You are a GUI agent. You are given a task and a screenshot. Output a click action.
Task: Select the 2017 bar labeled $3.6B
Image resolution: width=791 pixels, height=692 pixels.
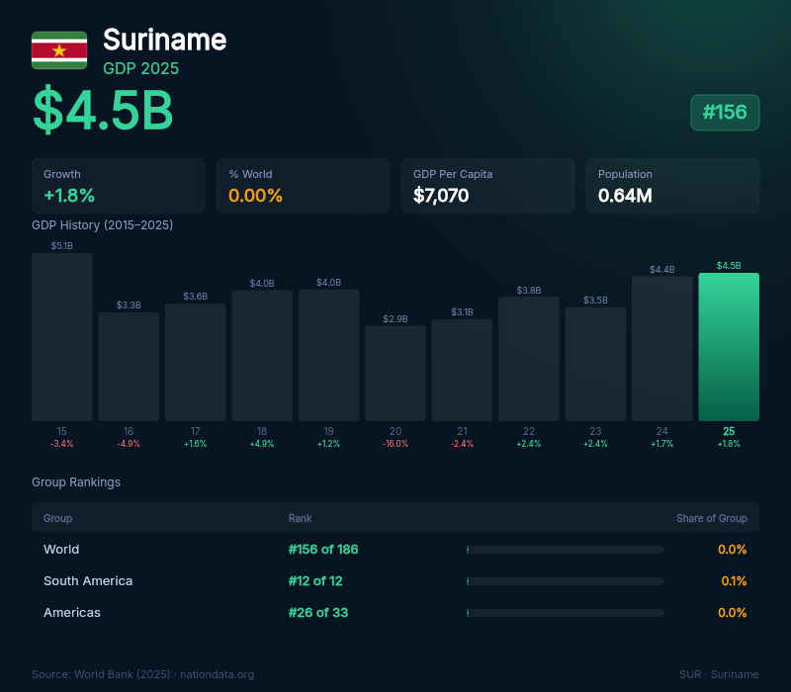click(195, 362)
